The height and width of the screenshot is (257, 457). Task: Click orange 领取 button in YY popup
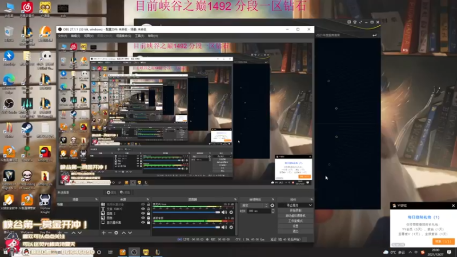tap(443, 242)
